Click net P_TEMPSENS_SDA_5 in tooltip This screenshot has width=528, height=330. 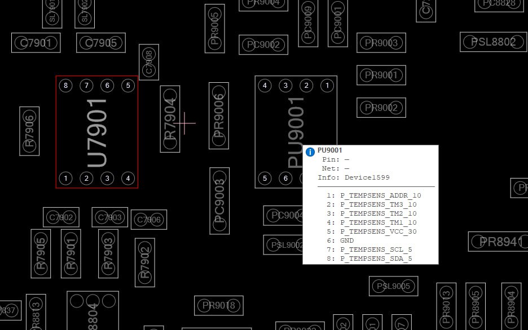point(376,258)
